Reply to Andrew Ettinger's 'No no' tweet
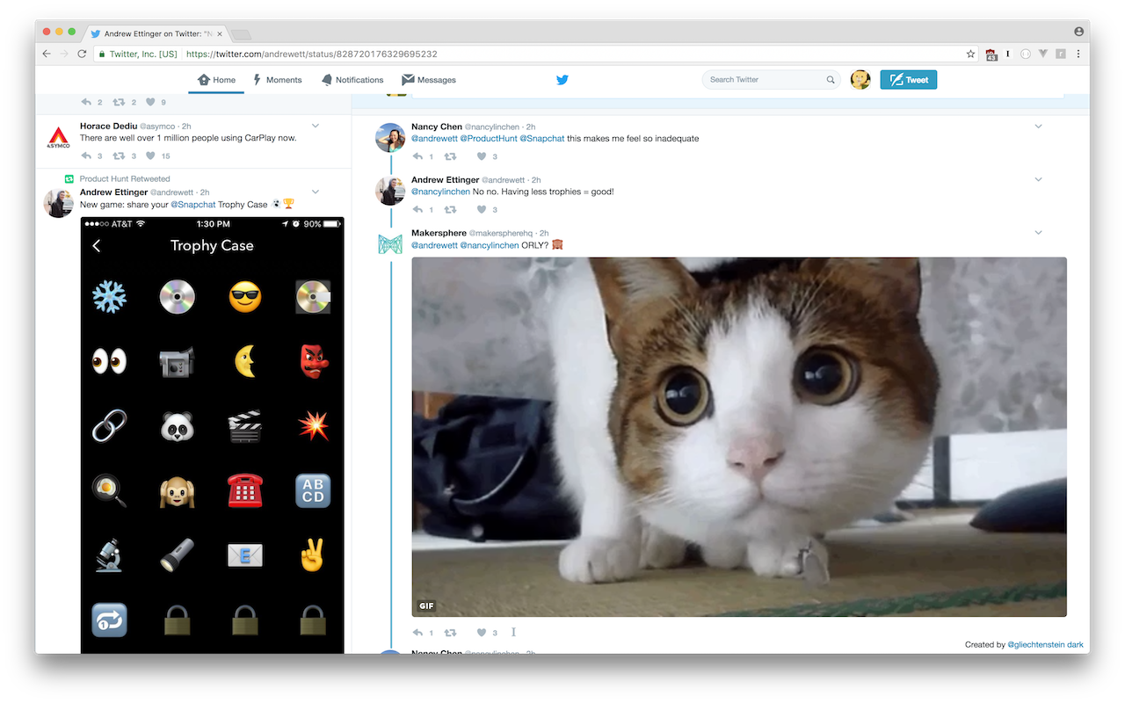The image size is (1125, 703). tap(417, 209)
